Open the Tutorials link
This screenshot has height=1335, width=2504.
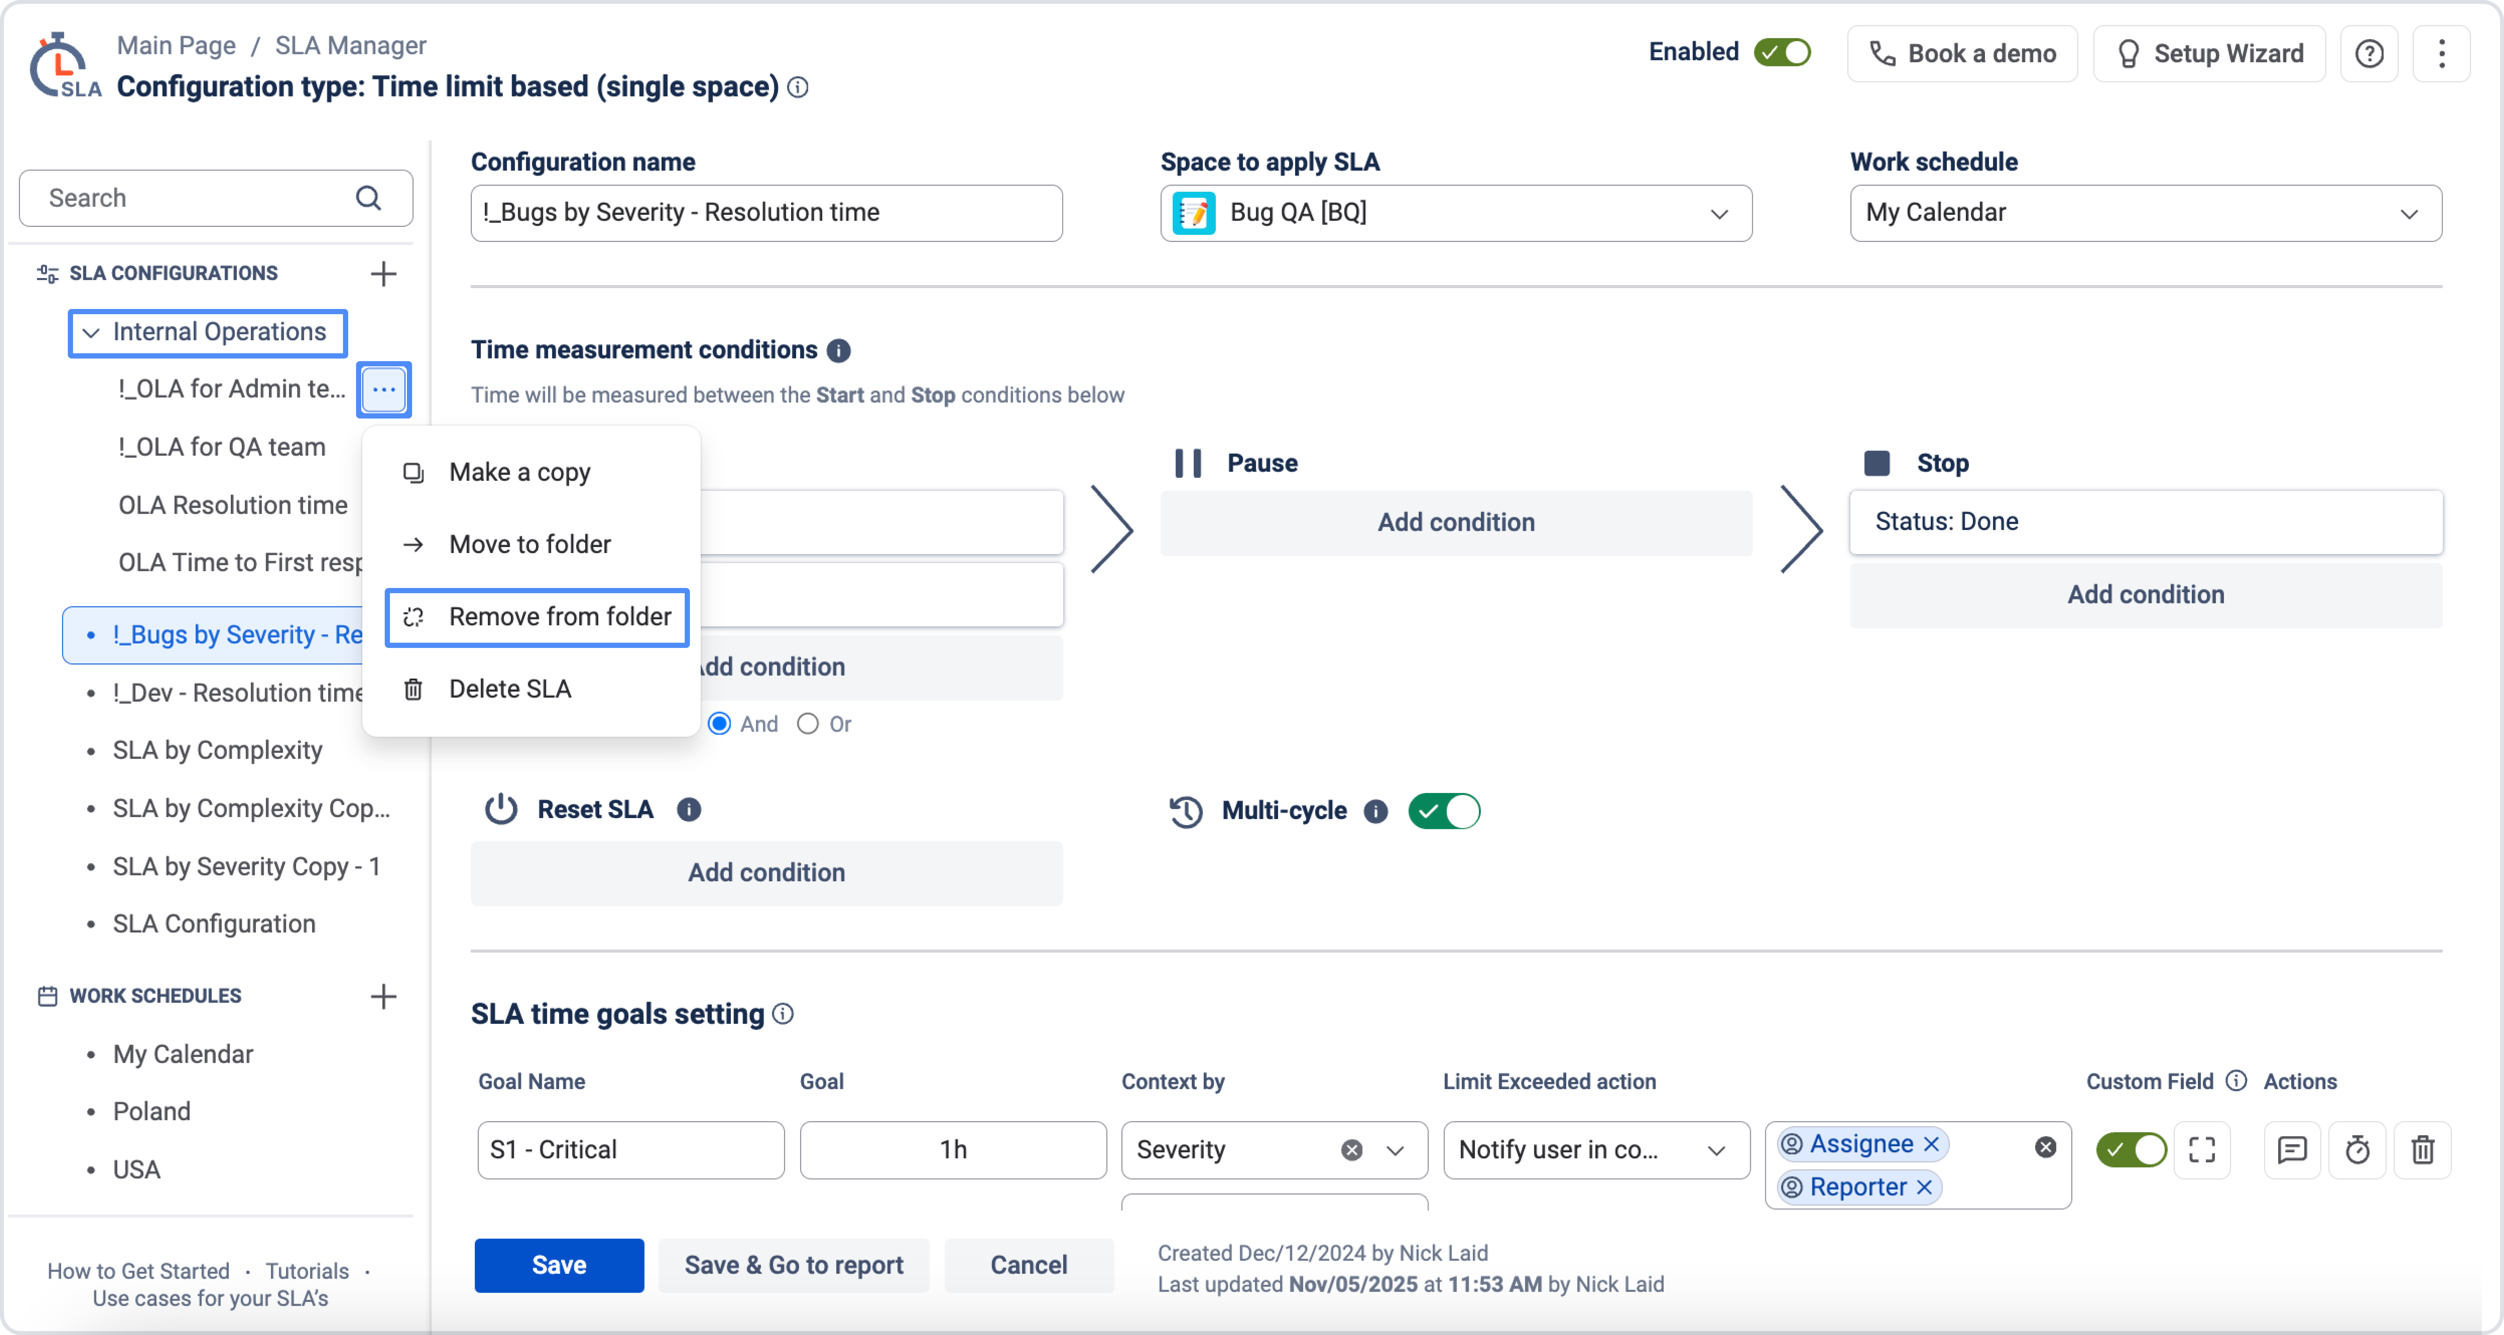pyautogui.click(x=307, y=1272)
